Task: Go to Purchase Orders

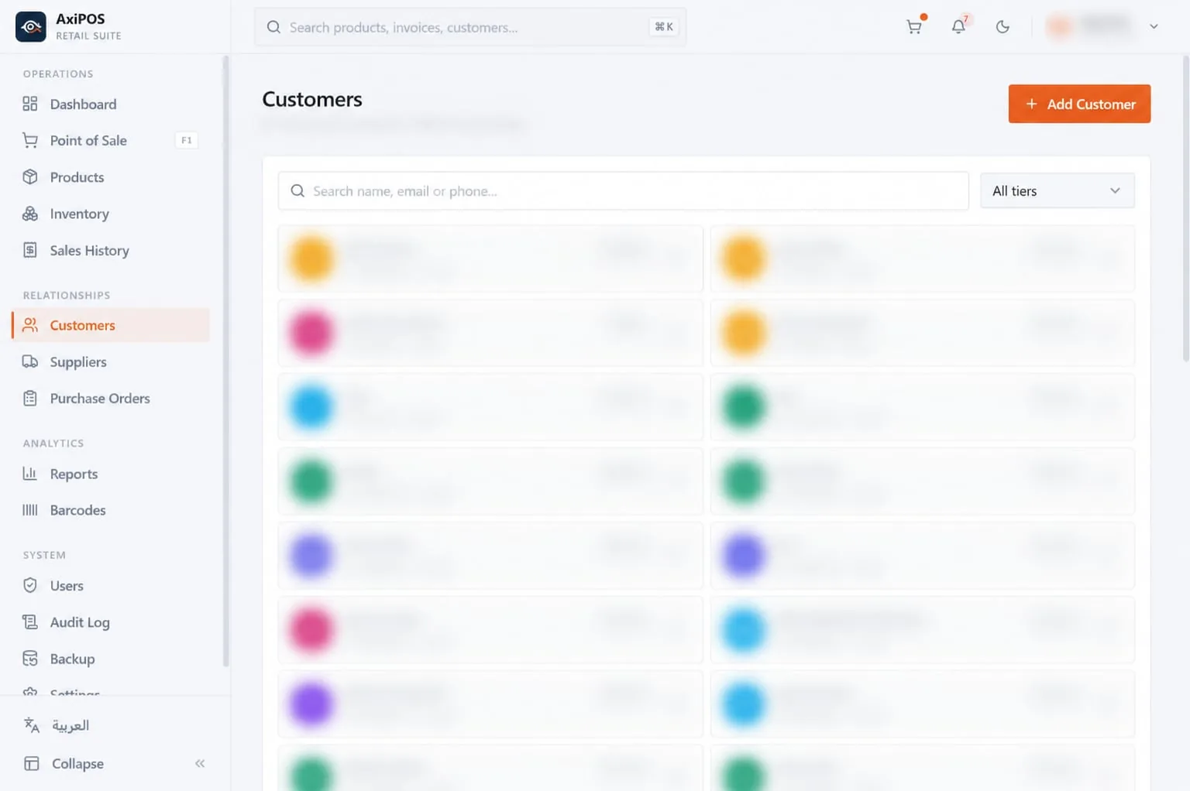Action: click(x=111, y=399)
